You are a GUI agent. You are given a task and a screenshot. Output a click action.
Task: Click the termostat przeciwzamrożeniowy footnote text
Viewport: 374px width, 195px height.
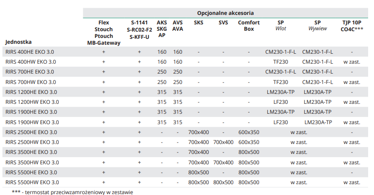(x=72, y=192)
